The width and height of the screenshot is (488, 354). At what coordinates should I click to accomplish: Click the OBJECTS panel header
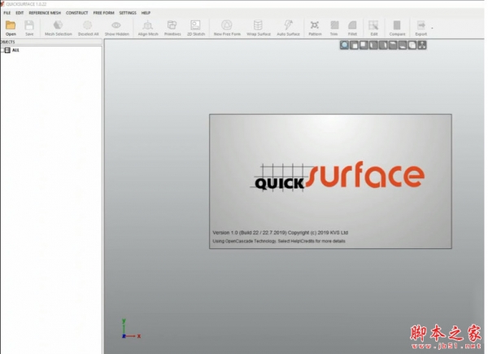[x=51, y=42]
